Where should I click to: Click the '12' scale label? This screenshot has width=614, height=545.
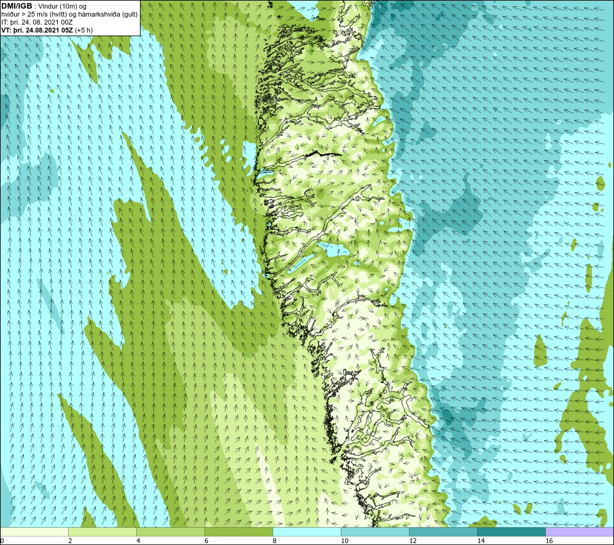[413, 541]
